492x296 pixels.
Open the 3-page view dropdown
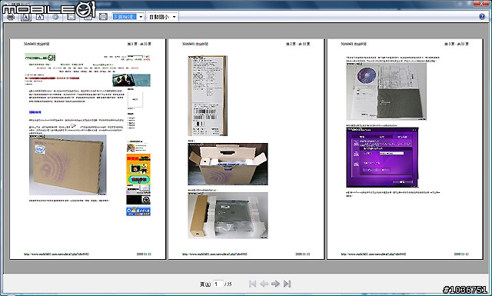128,17
